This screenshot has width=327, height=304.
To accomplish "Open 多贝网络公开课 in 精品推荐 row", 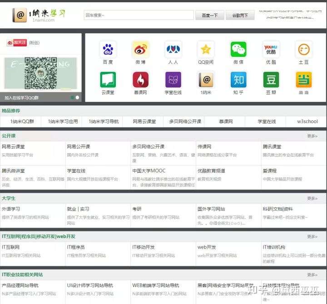I will tap(185, 121).
